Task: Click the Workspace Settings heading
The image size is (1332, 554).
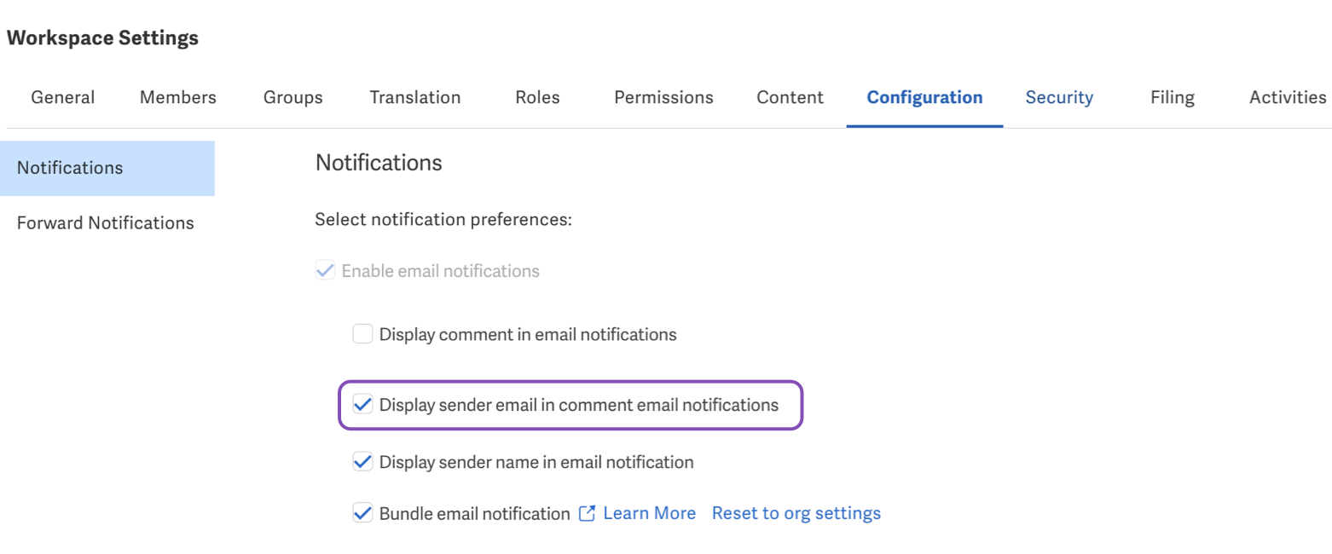Action: (102, 38)
